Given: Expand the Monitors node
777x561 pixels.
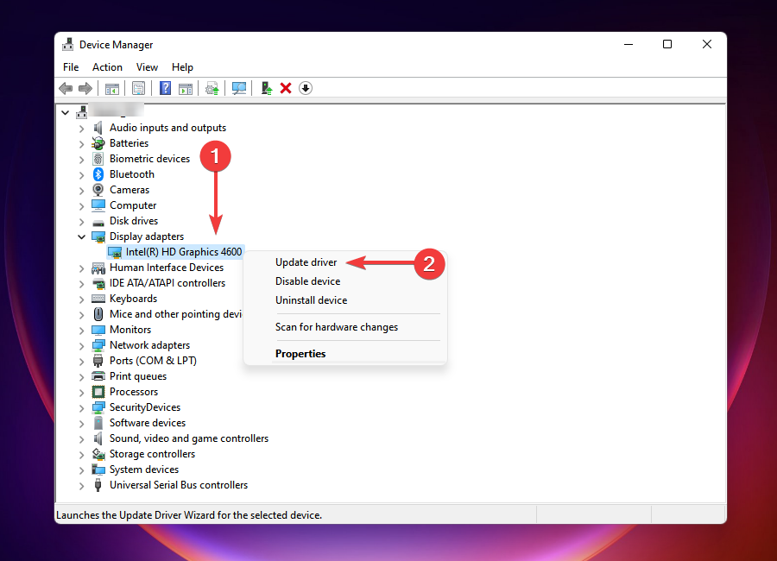Looking at the screenshot, I should [x=82, y=330].
